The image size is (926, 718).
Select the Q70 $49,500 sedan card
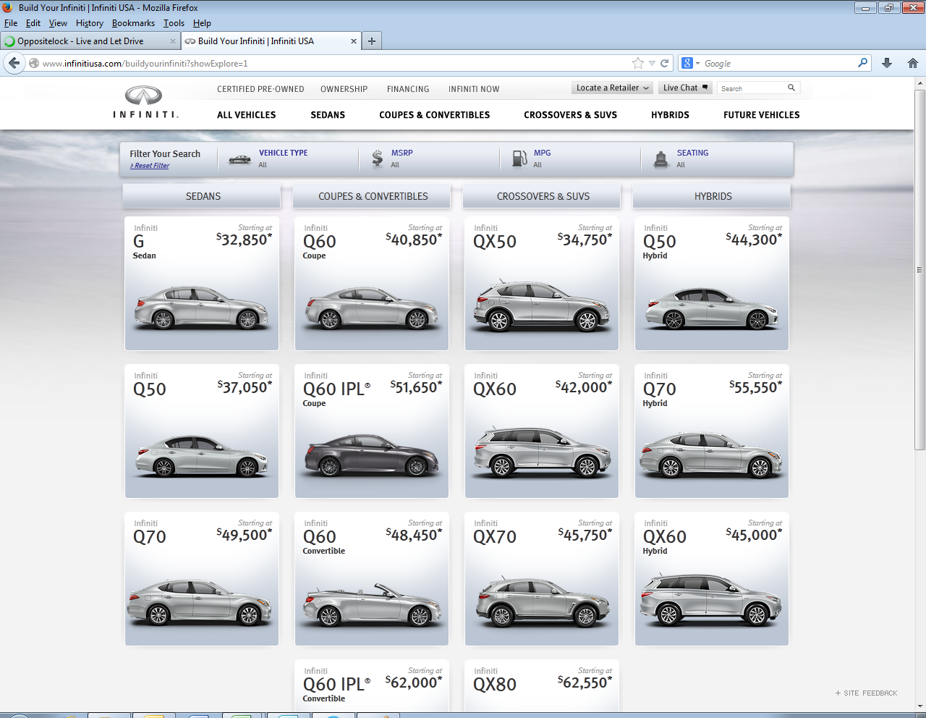[202, 579]
